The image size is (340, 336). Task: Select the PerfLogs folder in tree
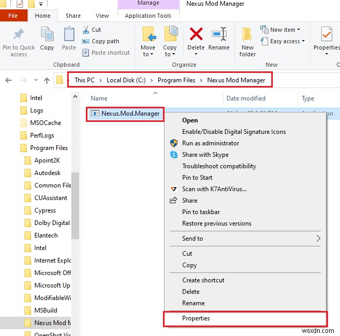(x=42, y=135)
